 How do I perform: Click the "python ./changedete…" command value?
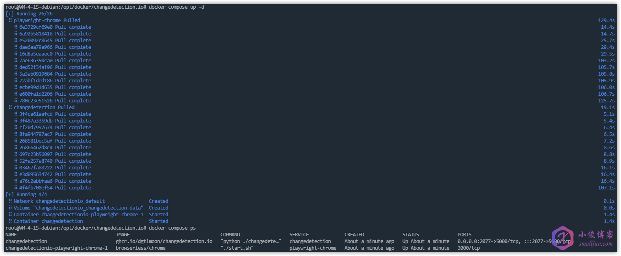point(251,241)
